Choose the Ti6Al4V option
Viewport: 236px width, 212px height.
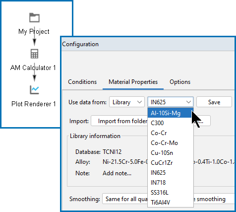tap(171, 202)
